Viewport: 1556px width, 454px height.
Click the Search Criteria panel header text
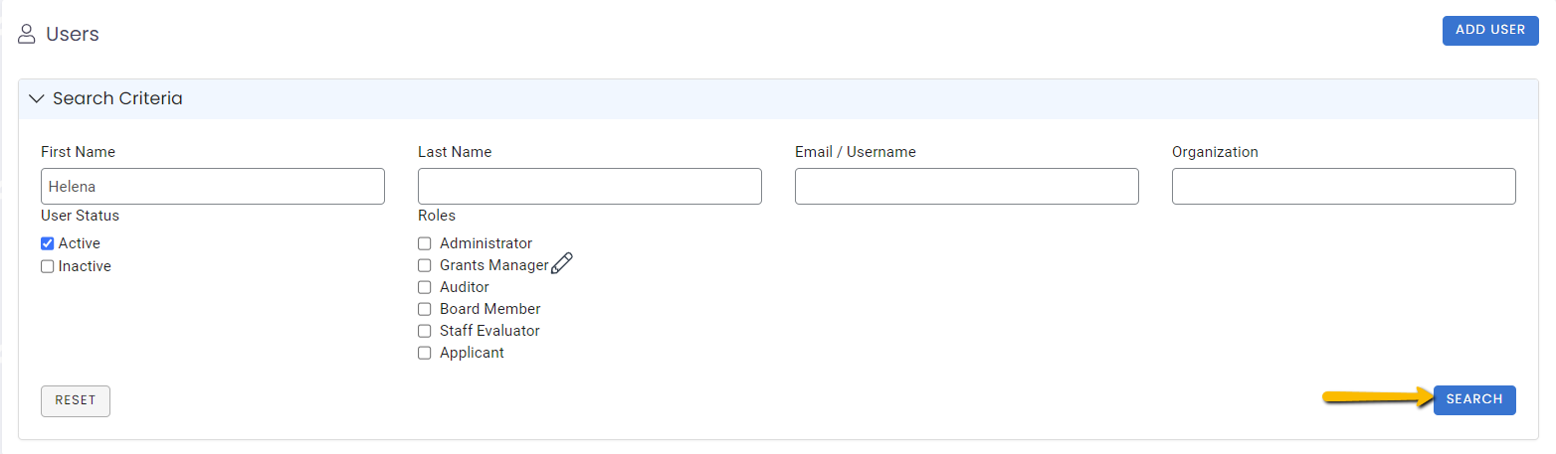click(117, 99)
